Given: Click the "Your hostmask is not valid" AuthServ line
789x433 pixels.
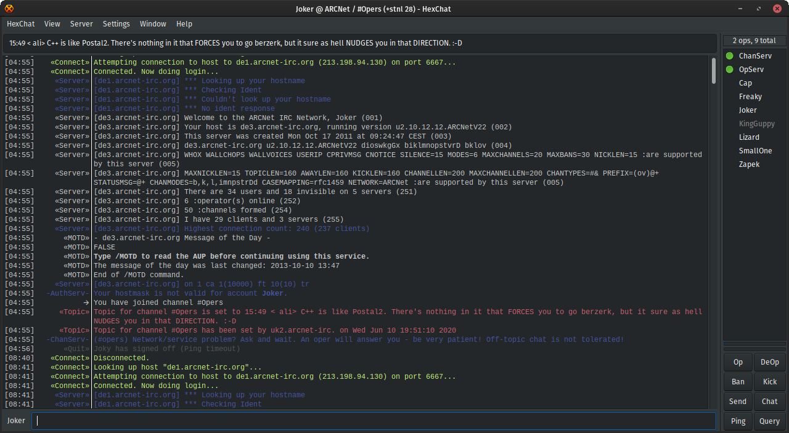Looking at the screenshot, I should tap(191, 293).
